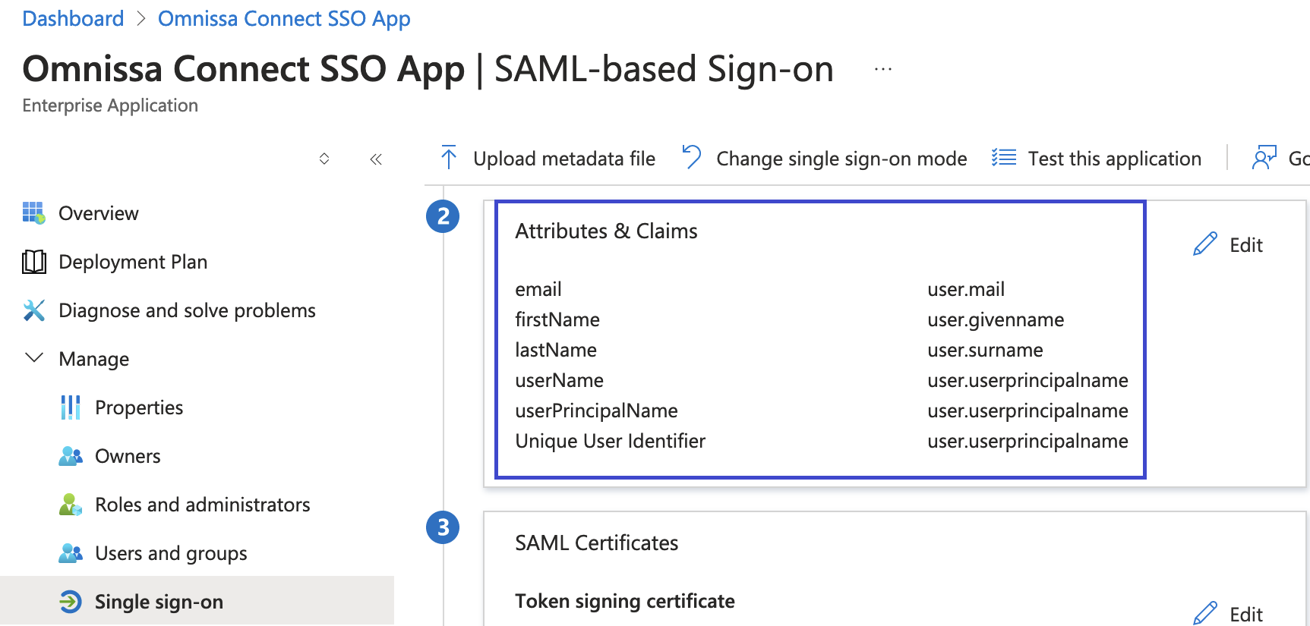This screenshot has height=626, width=1310.
Task: Click the Owners people icon
Action: tap(71, 456)
